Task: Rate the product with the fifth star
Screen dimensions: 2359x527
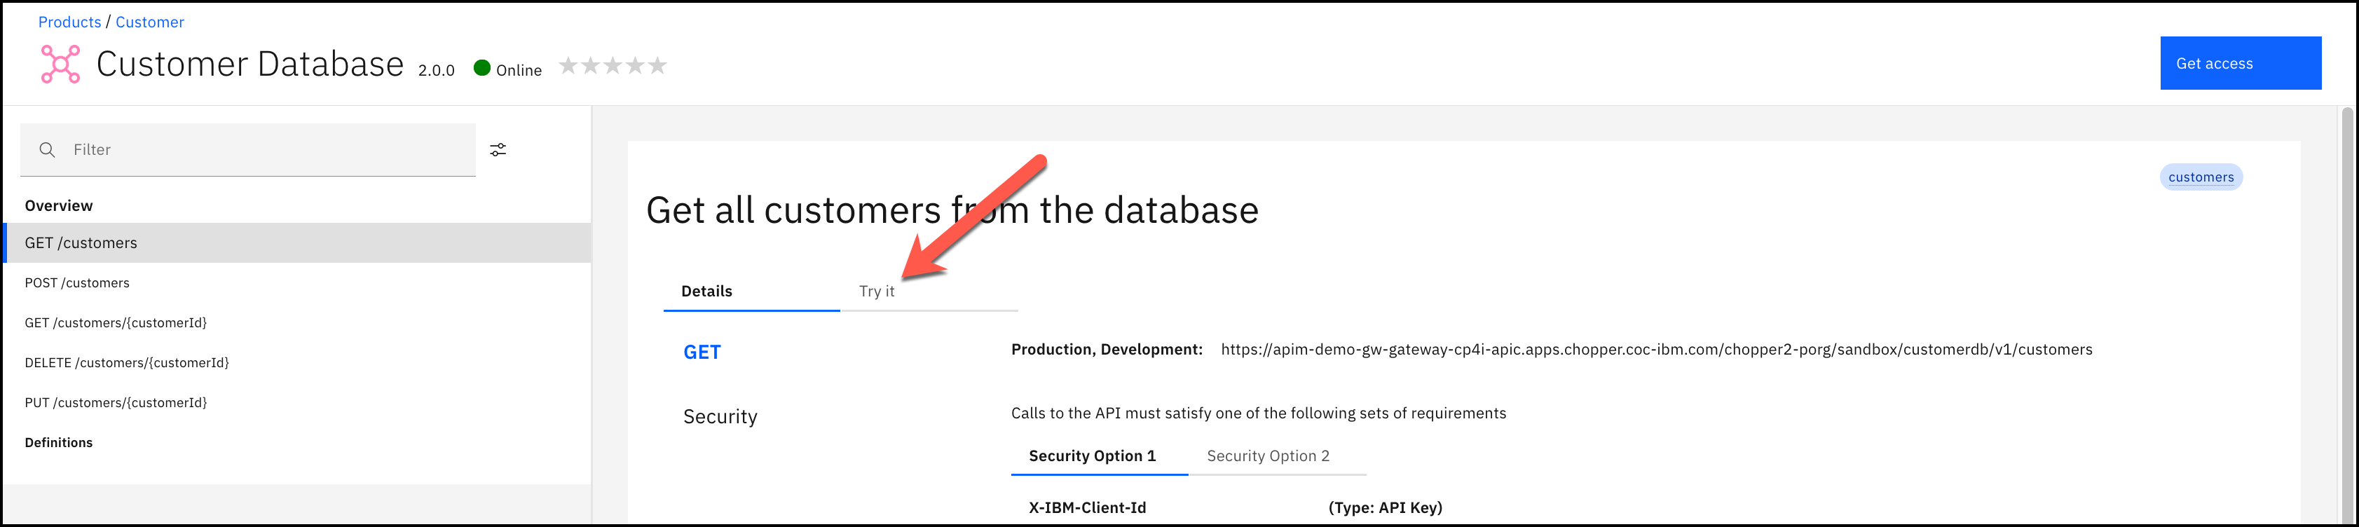Action: point(657,66)
